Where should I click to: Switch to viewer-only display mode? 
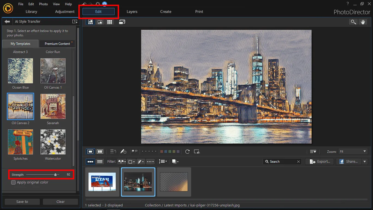pos(100,22)
